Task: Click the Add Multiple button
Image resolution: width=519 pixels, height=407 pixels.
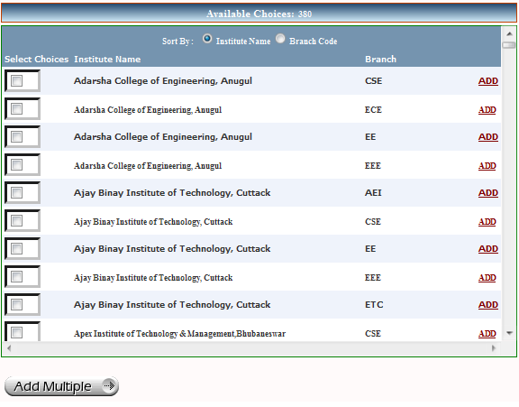Action: [x=61, y=386]
